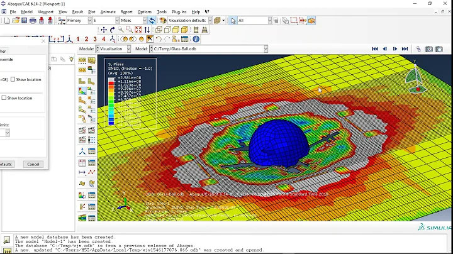Open the Options menu

tap(145, 12)
